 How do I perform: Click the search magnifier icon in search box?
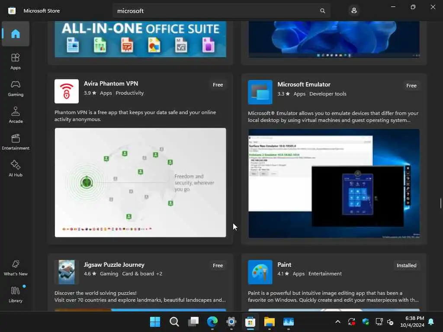(322, 11)
